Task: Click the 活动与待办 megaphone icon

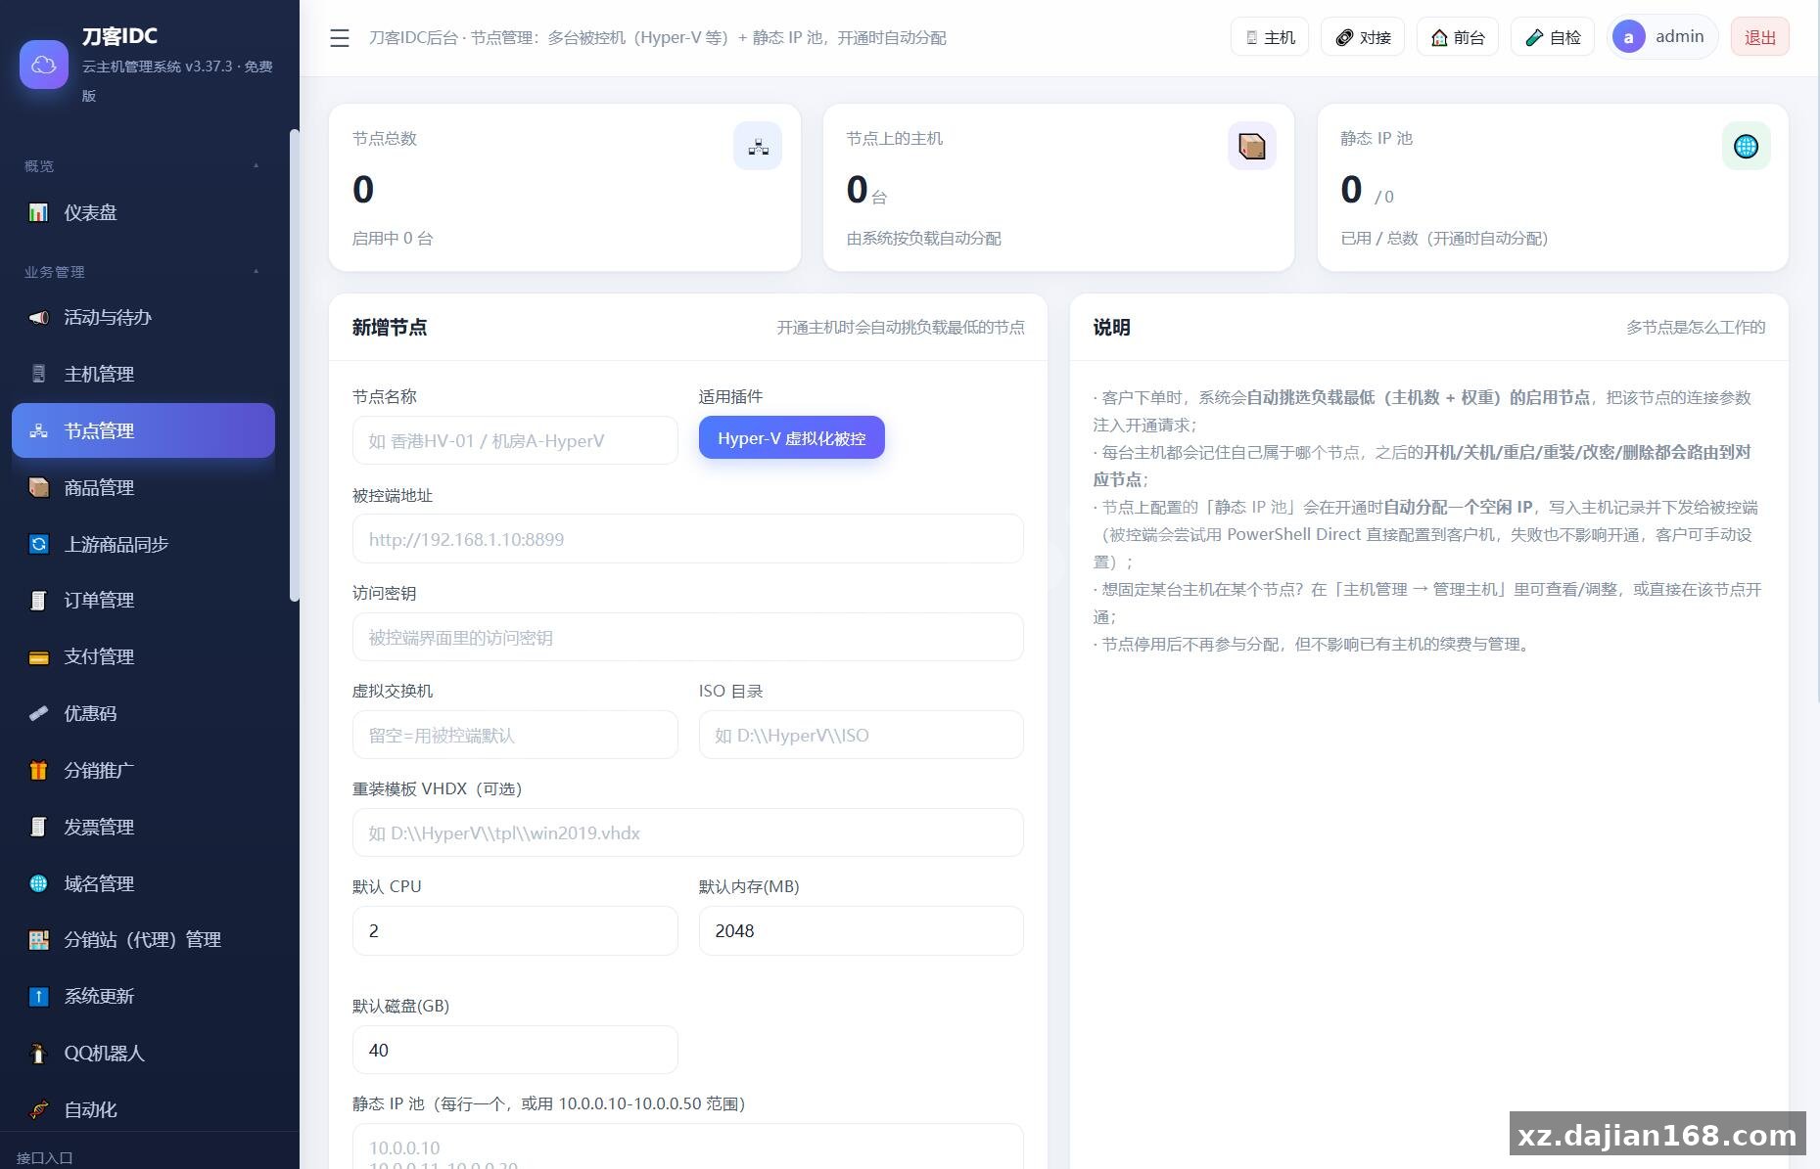Action: point(38,317)
